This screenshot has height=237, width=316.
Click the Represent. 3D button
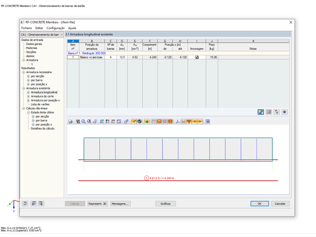[x=97, y=204]
